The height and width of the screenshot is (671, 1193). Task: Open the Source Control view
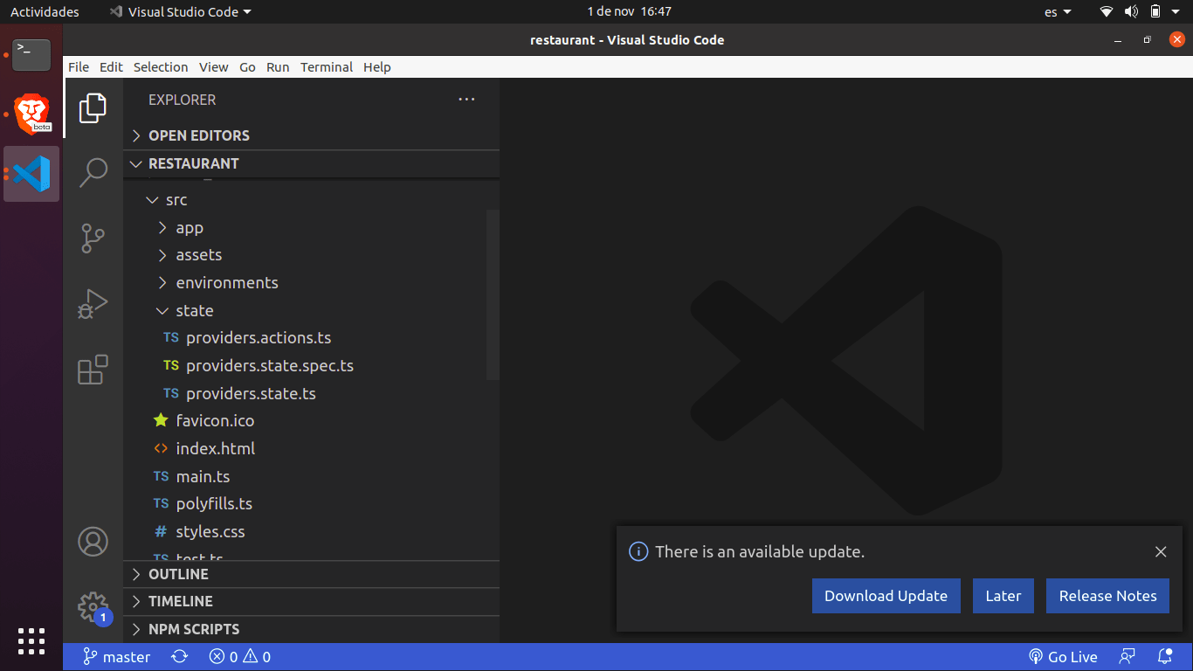93,238
